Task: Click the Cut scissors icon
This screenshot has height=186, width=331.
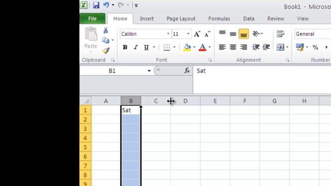Action: point(106,30)
